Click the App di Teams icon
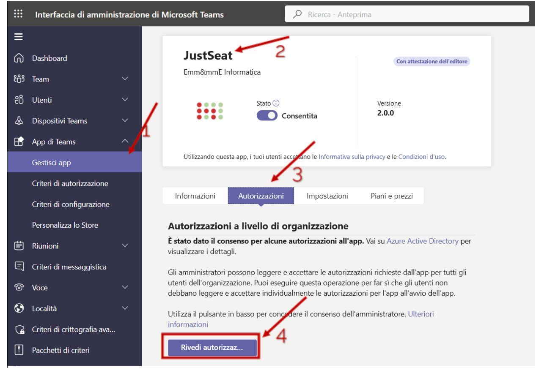The width and height of the screenshot is (547, 381). 19,142
